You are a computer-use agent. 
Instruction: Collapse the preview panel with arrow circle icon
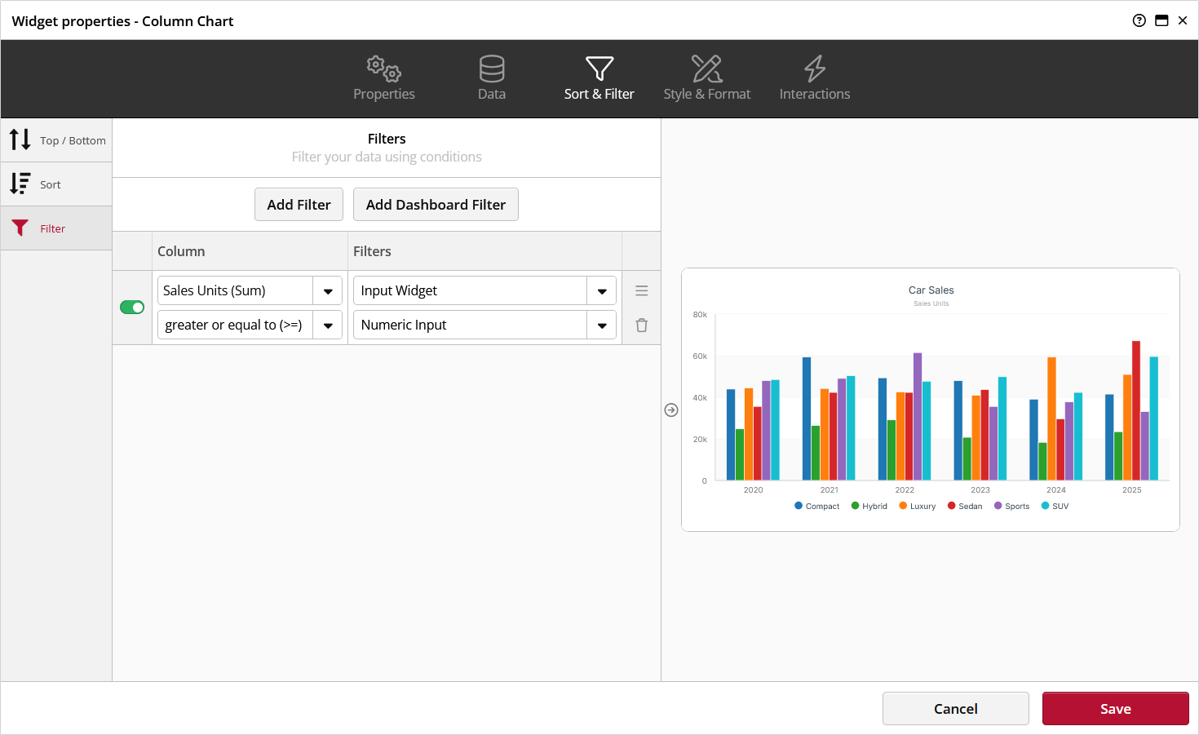(x=671, y=410)
